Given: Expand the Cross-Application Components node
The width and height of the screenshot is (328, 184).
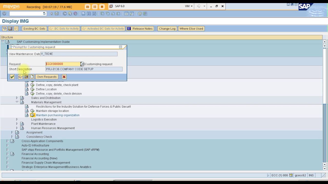Looking at the screenshot, I should click(7, 141).
